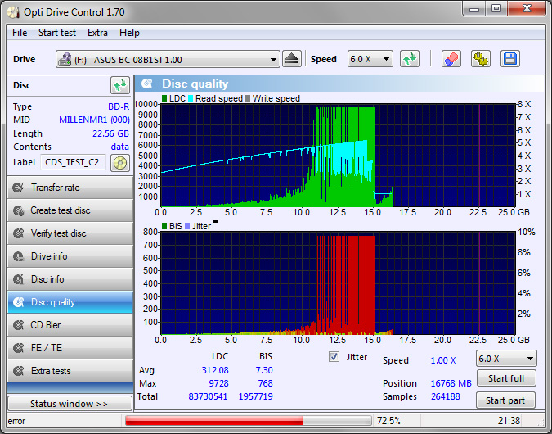
Task: Click the eject drive button
Action: click(x=293, y=59)
